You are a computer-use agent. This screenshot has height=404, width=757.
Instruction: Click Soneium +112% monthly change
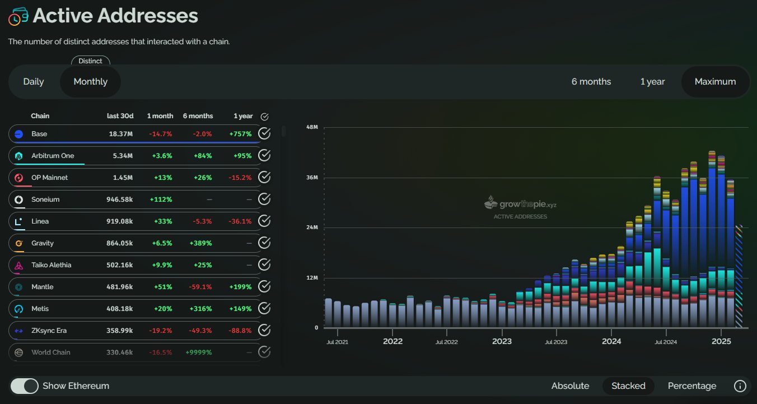[161, 199]
